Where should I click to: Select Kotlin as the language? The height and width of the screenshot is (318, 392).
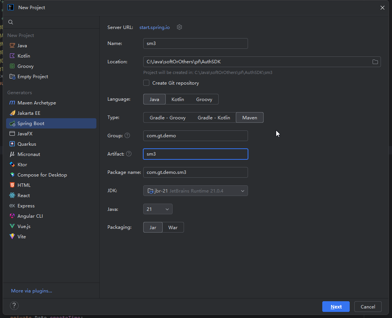coord(178,100)
